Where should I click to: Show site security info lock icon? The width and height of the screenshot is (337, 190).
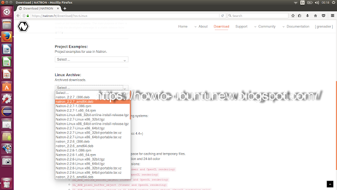tap(28, 16)
